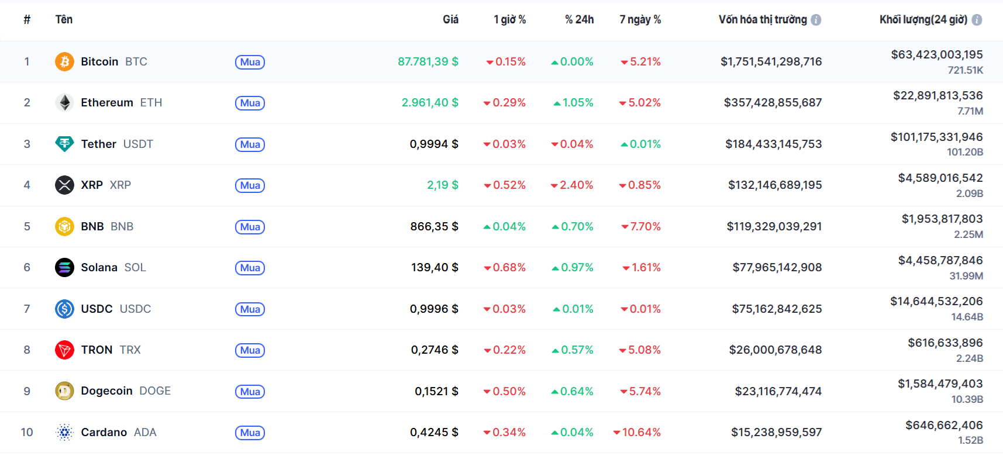Click the XRP logo icon

pos(64,185)
